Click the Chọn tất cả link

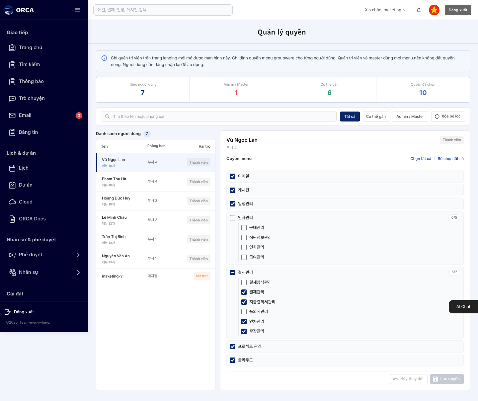[421, 159]
